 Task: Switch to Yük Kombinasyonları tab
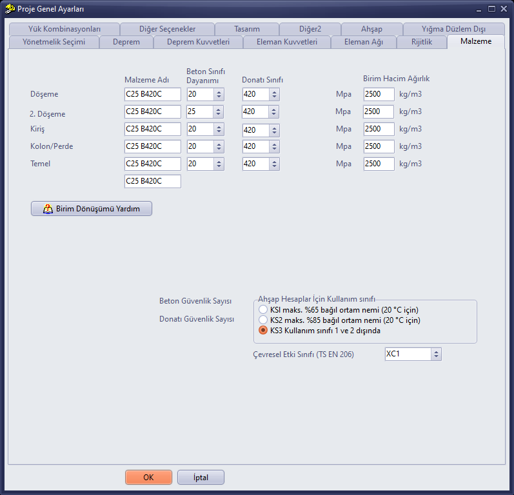[x=64, y=29]
